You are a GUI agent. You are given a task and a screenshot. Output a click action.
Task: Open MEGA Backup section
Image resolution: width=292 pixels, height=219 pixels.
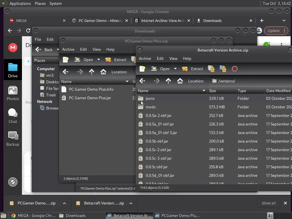pos(13,139)
